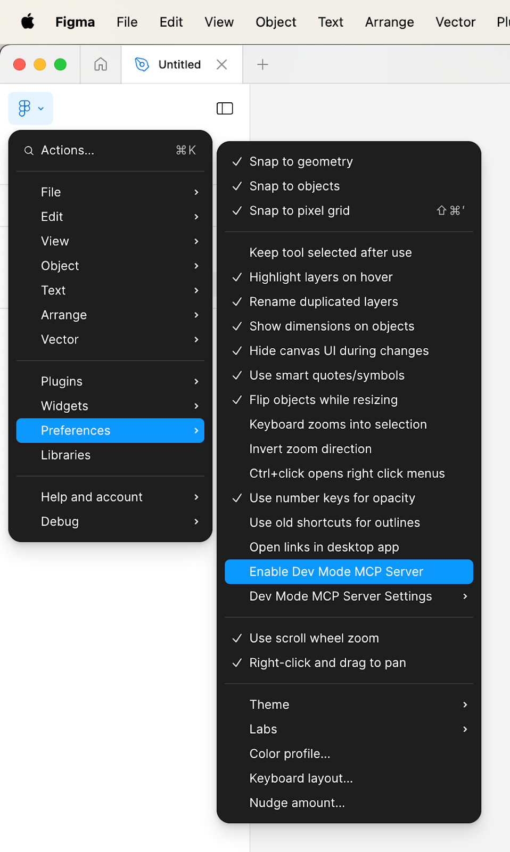Click the search icon beside Actions
This screenshot has height=852, width=510.
coord(29,151)
